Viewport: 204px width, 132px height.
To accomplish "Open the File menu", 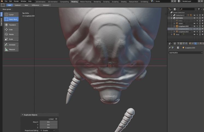I will [6, 1].
